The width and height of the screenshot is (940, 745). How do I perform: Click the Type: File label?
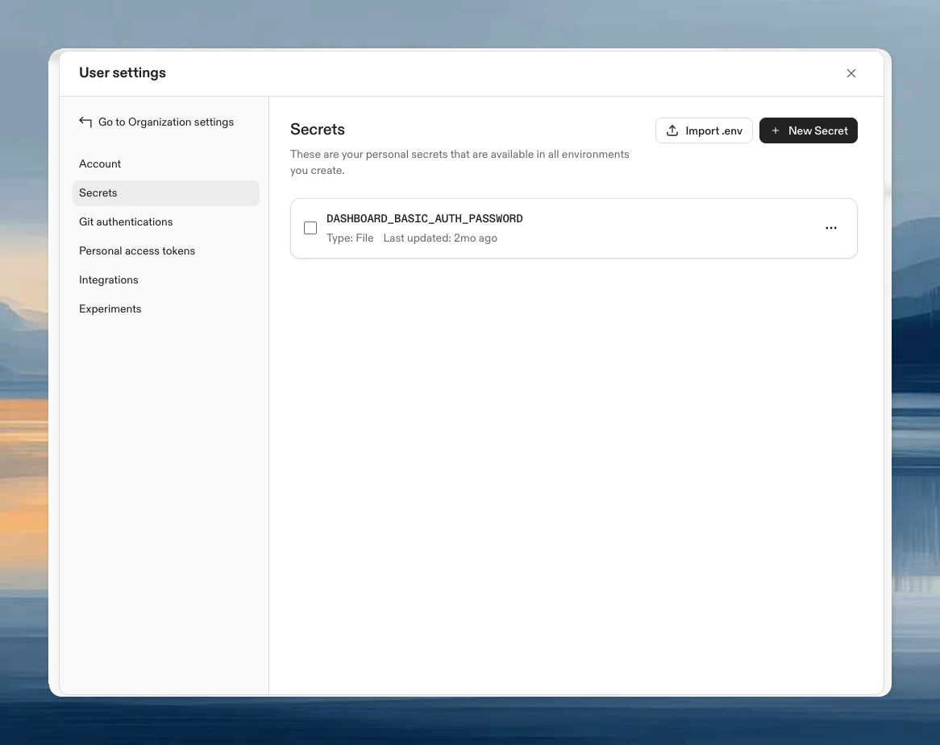click(350, 238)
